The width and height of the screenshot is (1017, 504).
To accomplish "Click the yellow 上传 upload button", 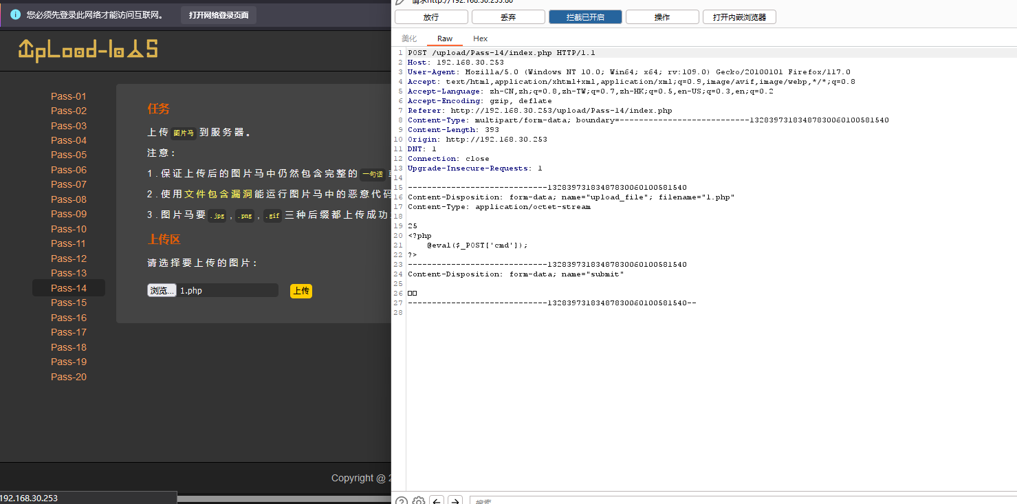I will coord(301,291).
